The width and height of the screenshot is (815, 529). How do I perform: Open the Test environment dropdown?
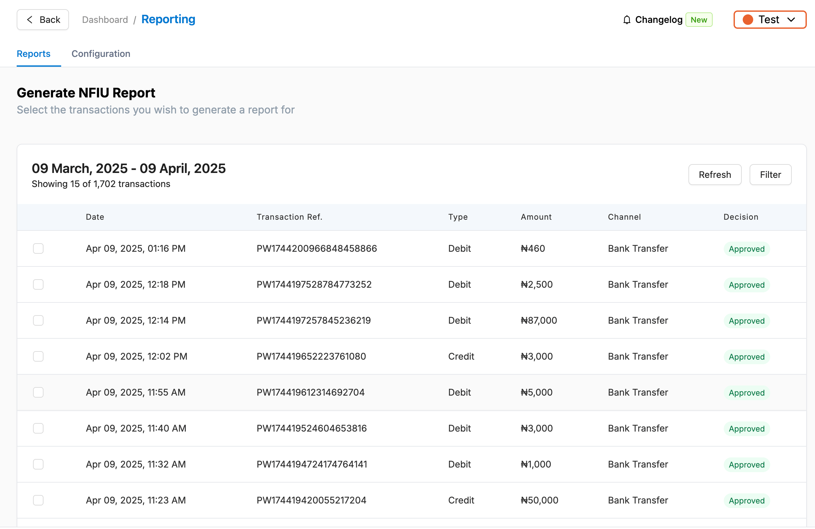click(x=769, y=20)
